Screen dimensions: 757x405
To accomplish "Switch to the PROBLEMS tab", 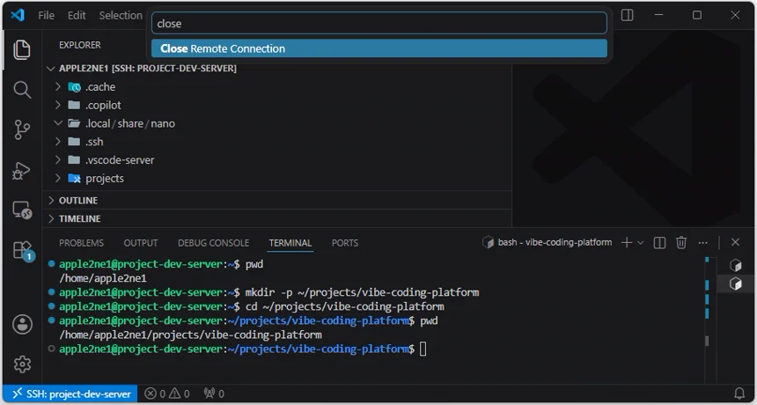I will point(81,243).
